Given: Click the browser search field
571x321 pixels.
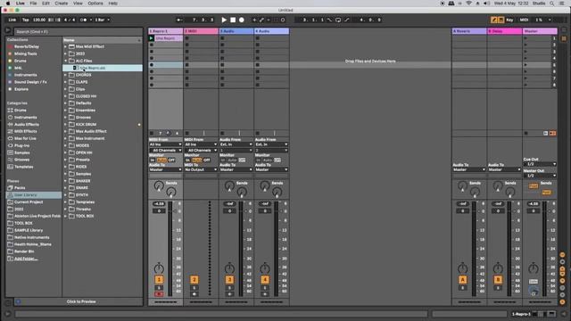Looking at the screenshot, I should point(79,32).
